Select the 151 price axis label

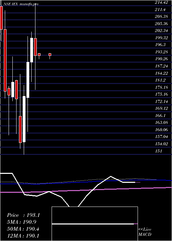tap(159, 151)
